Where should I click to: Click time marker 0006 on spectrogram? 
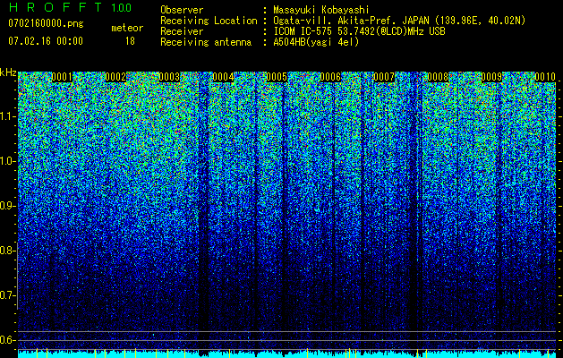tap(330, 77)
